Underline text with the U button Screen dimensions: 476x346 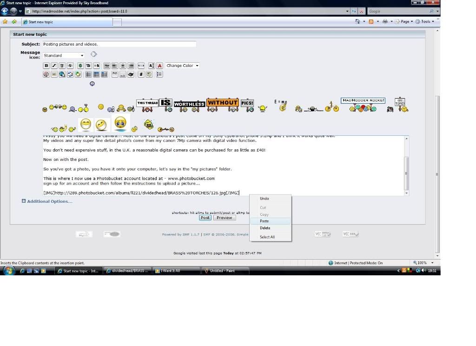pos(62,66)
